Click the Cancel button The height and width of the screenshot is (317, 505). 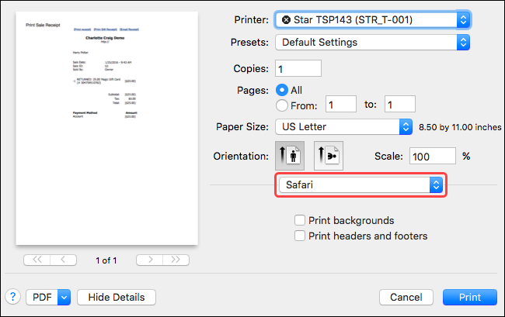pyautogui.click(x=406, y=298)
